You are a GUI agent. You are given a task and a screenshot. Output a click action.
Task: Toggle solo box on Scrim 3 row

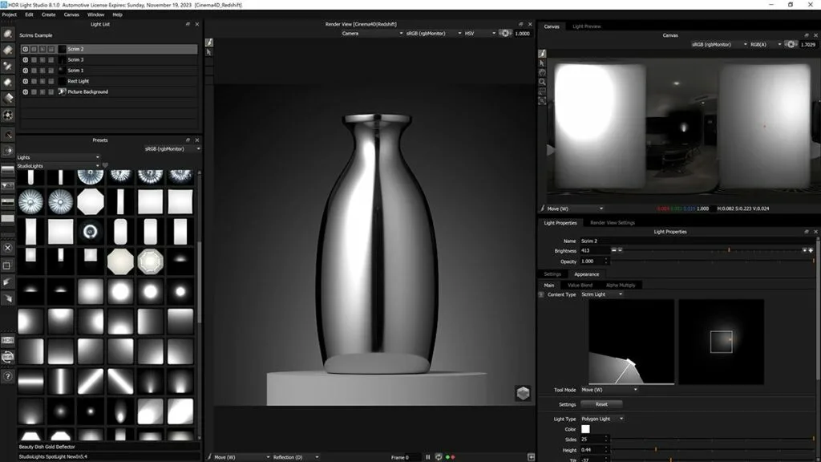point(34,59)
